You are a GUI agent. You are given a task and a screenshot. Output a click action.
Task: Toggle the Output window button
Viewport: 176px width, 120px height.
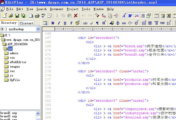[169, 15]
